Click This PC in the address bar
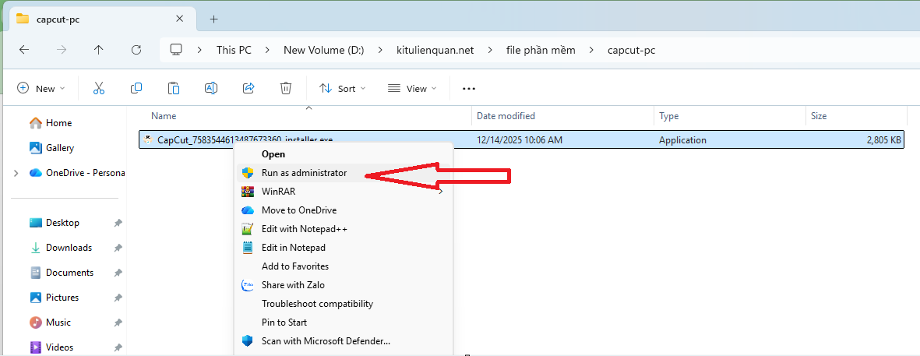The image size is (920, 356). [x=234, y=50]
